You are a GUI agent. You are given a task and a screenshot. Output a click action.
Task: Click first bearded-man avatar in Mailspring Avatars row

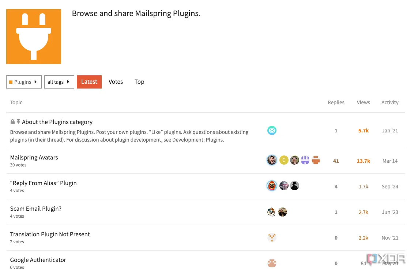272,160
